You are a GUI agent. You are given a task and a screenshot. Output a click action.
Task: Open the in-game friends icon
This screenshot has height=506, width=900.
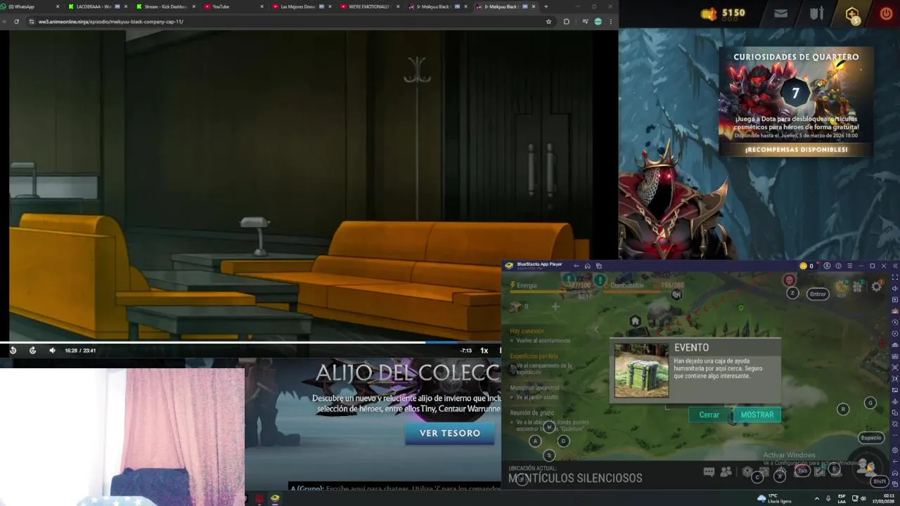click(x=726, y=472)
